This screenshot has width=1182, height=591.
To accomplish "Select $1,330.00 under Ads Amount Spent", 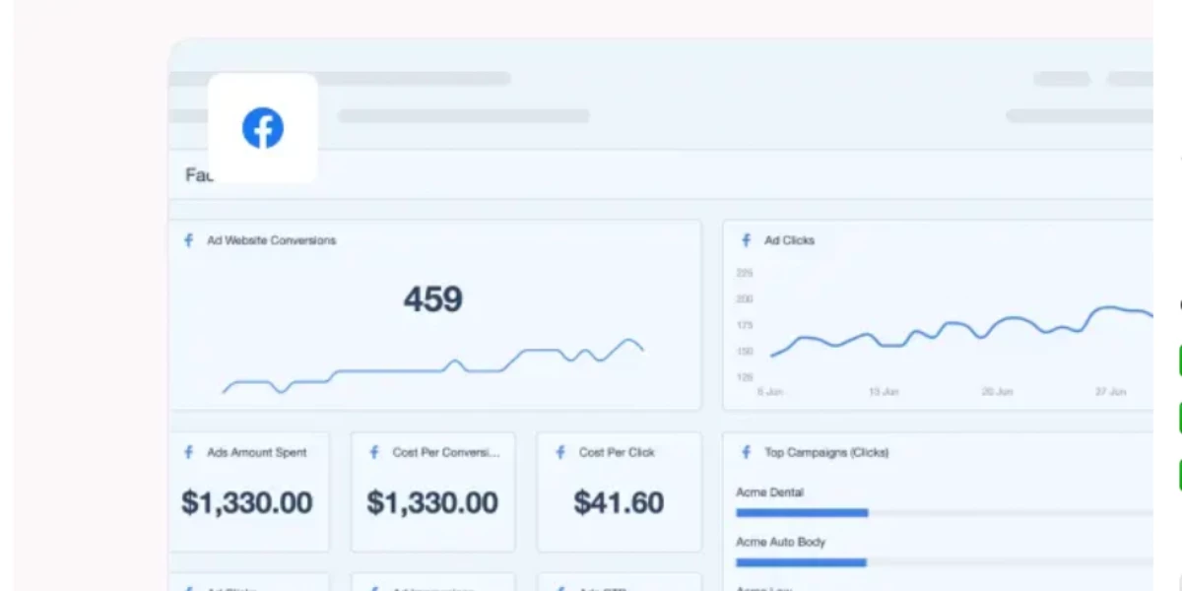I will (247, 502).
